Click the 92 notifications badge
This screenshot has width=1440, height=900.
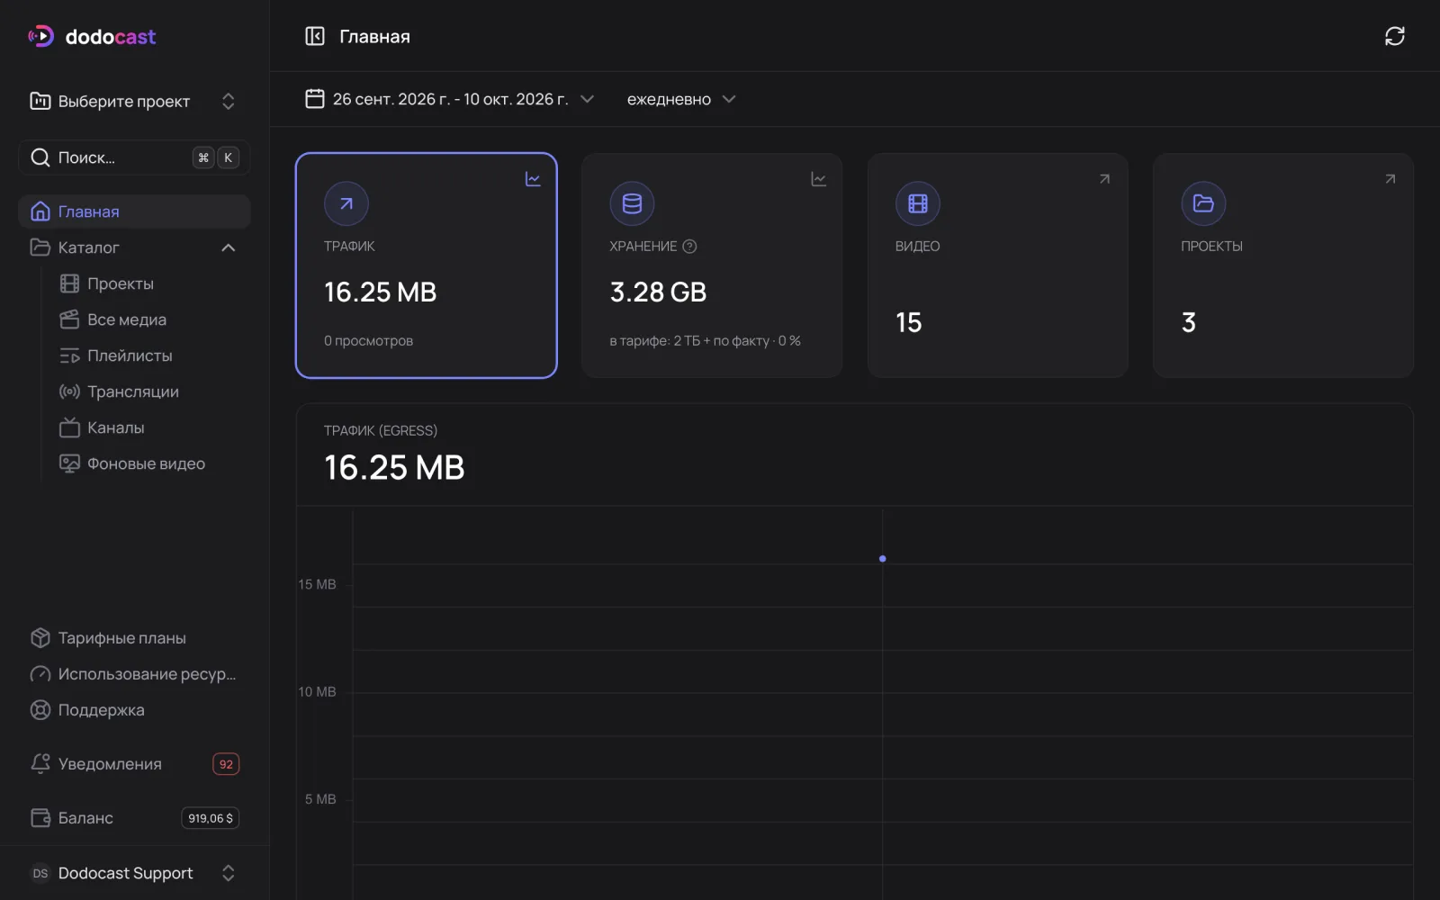(226, 764)
